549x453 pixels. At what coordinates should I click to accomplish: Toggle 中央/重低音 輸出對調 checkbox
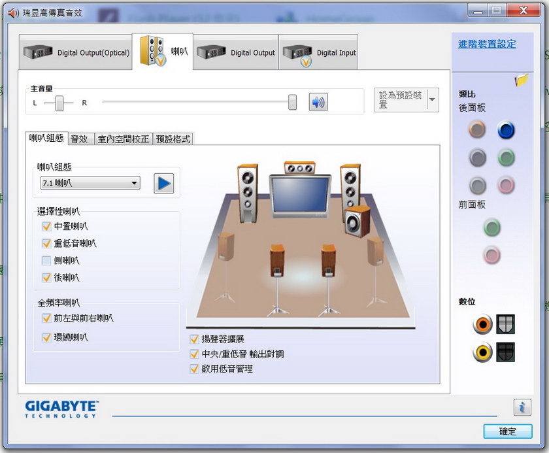(194, 354)
